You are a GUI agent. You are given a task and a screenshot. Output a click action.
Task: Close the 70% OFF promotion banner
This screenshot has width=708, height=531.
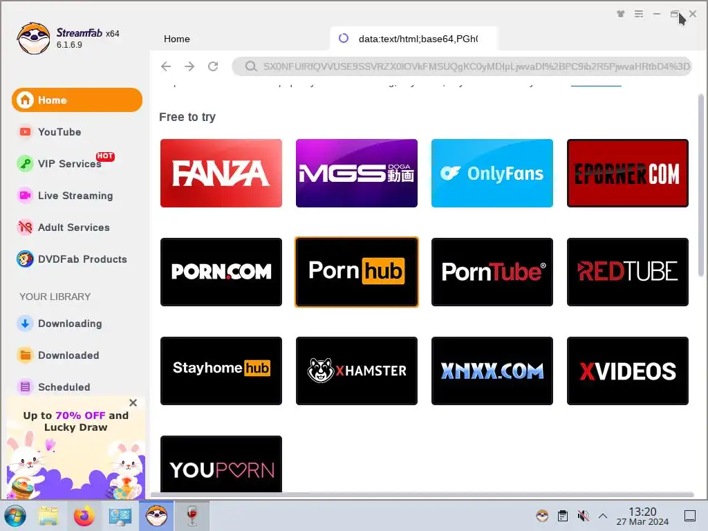(x=133, y=402)
